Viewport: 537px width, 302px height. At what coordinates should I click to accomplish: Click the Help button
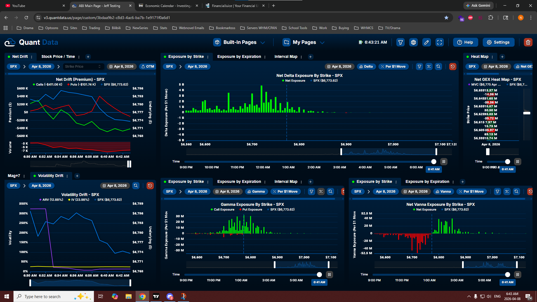coord(465,43)
